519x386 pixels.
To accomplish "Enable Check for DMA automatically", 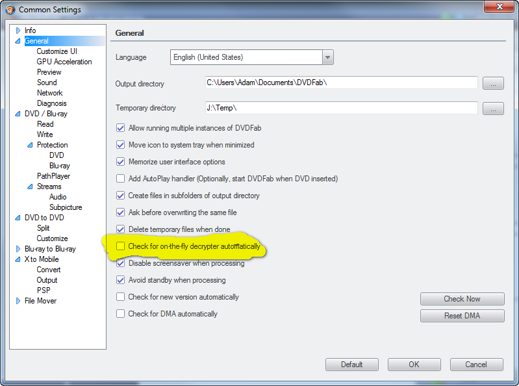I will 120,313.
